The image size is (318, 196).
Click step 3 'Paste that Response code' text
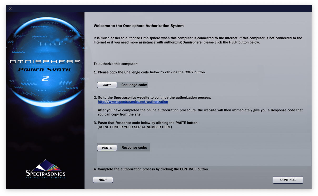(146, 123)
